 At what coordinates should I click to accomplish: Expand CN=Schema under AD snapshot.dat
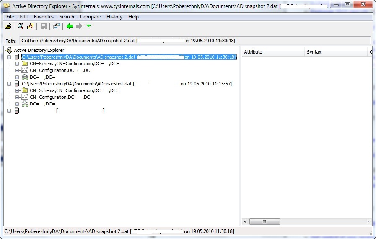point(17,90)
